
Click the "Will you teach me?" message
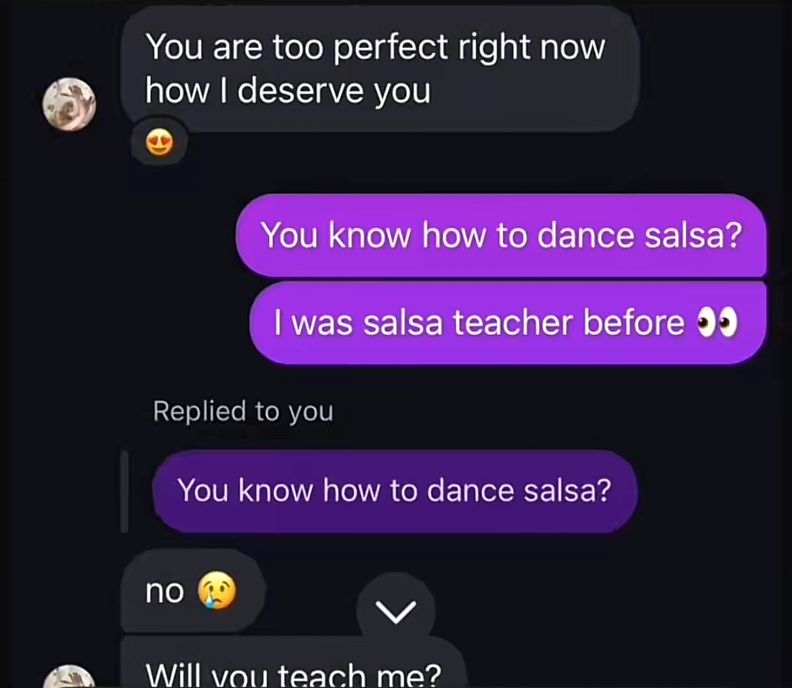[293, 674]
